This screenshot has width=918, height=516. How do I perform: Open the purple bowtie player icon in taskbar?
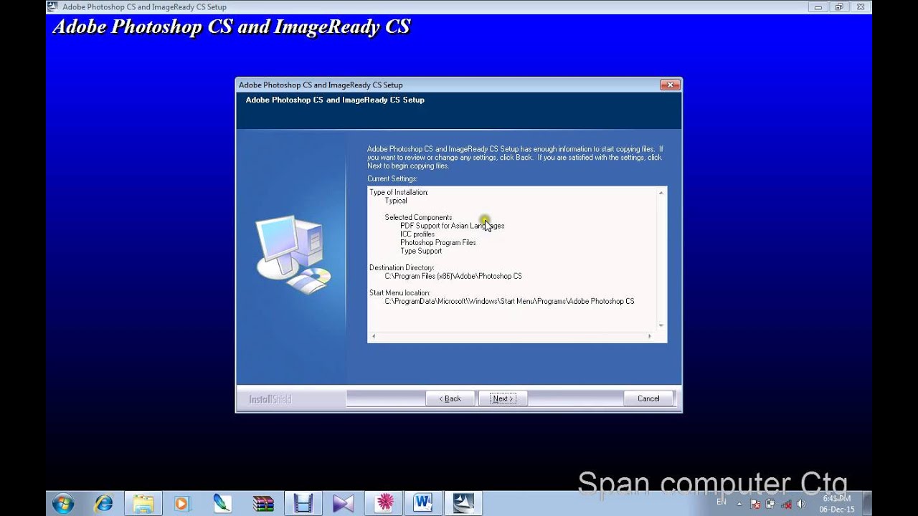[x=344, y=503]
